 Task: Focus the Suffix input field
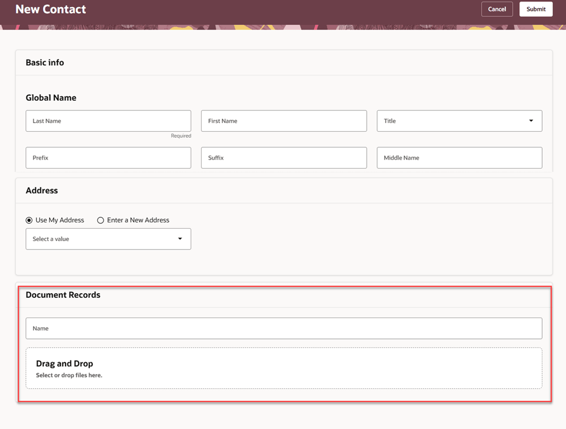pyautogui.click(x=284, y=158)
